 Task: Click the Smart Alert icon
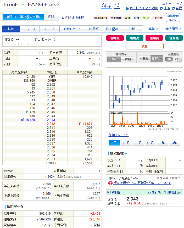[106, 5]
